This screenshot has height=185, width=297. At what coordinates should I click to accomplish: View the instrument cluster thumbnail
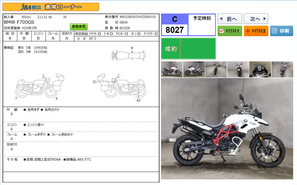click(260, 69)
